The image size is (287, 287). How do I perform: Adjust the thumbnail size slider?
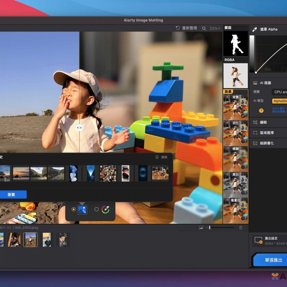(210, 228)
